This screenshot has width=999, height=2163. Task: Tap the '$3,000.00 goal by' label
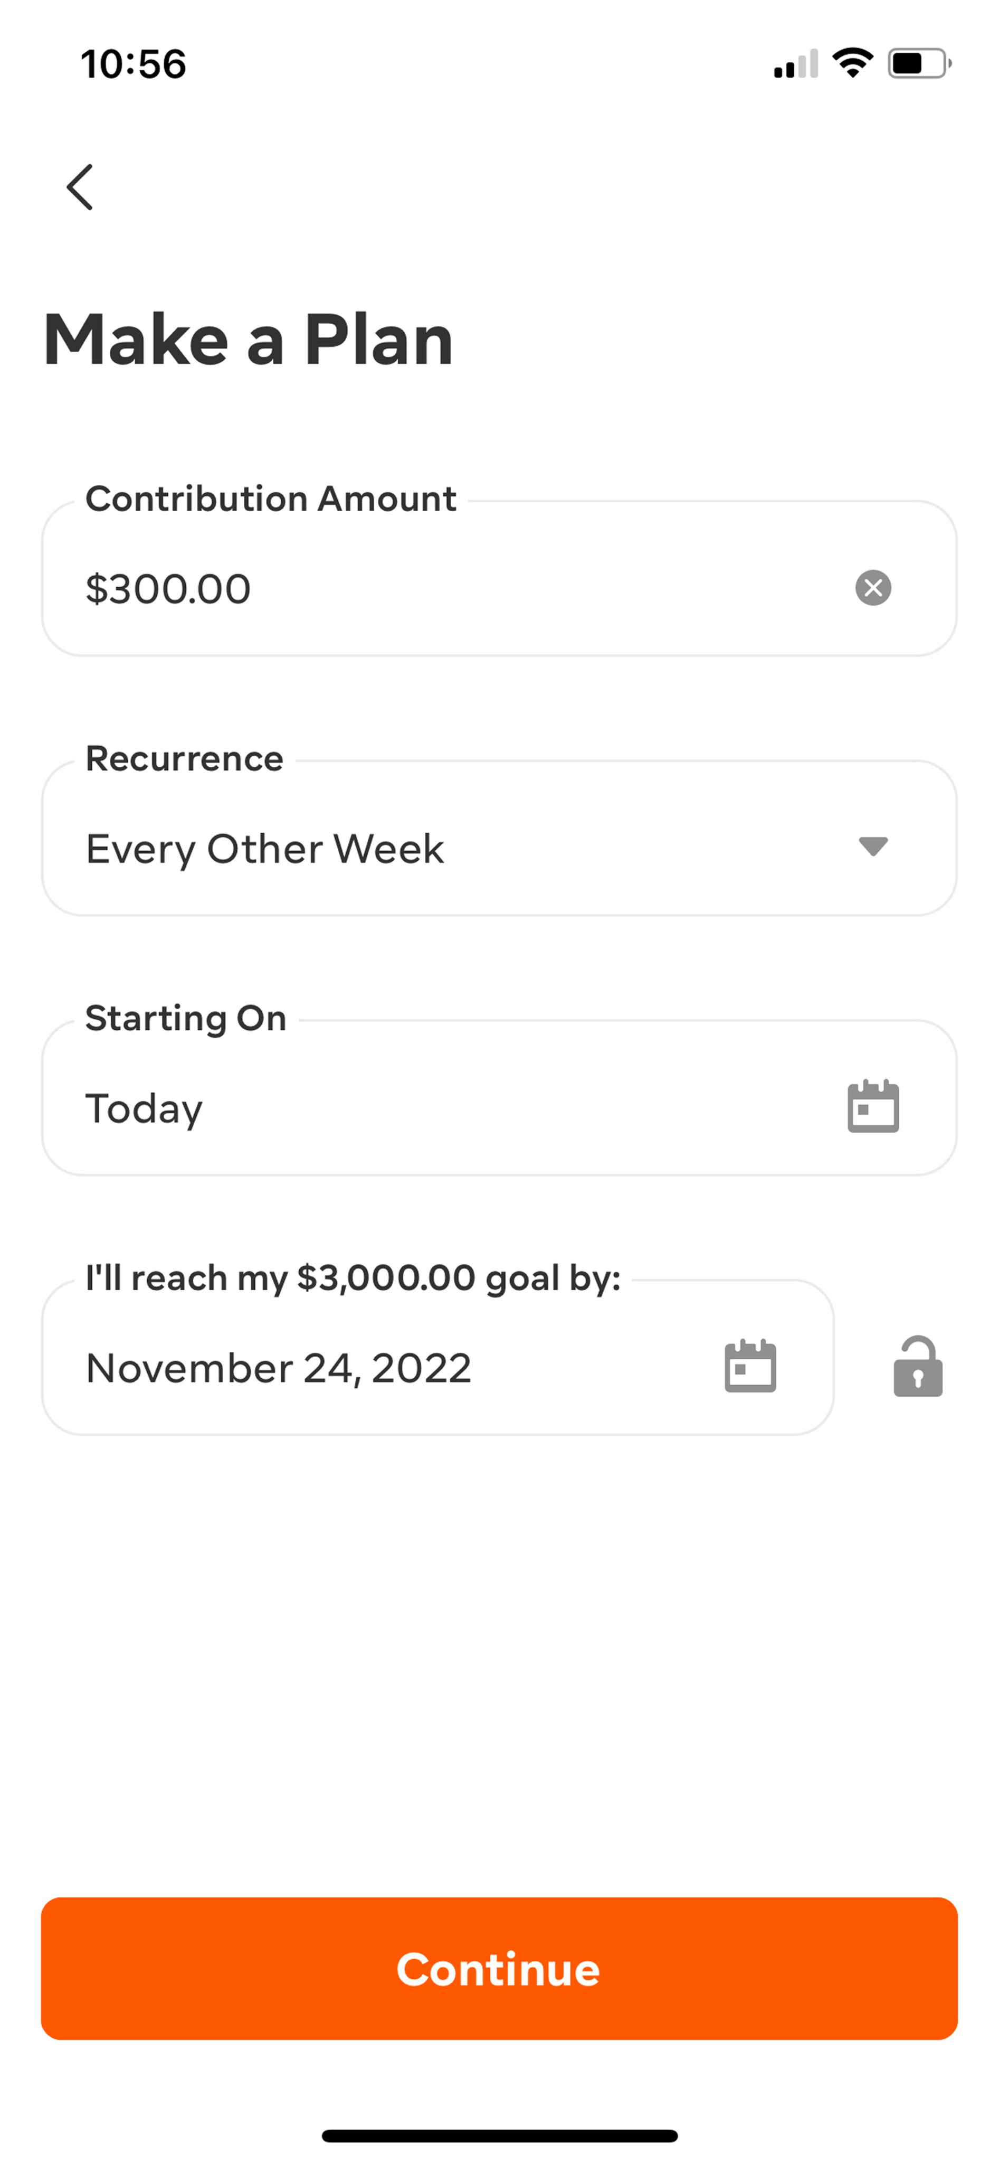pyautogui.click(x=353, y=1278)
